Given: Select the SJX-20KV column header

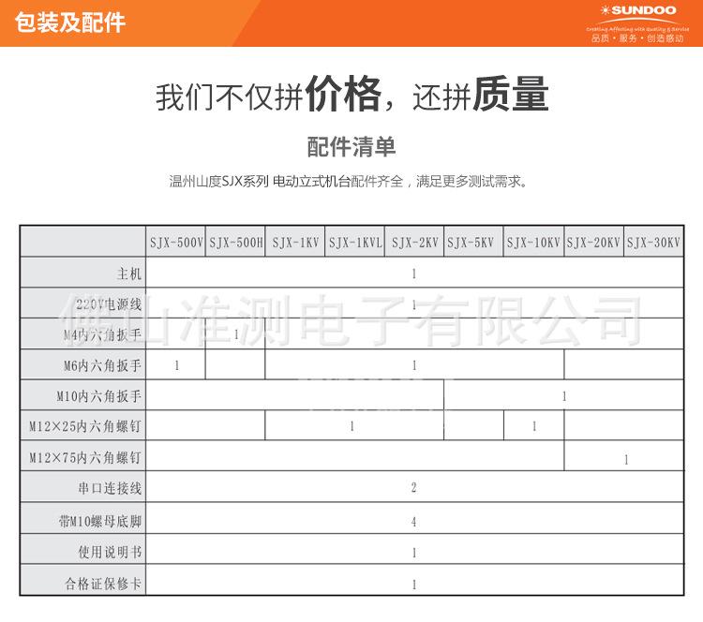Looking at the screenshot, I should pyautogui.click(x=593, y=242).
